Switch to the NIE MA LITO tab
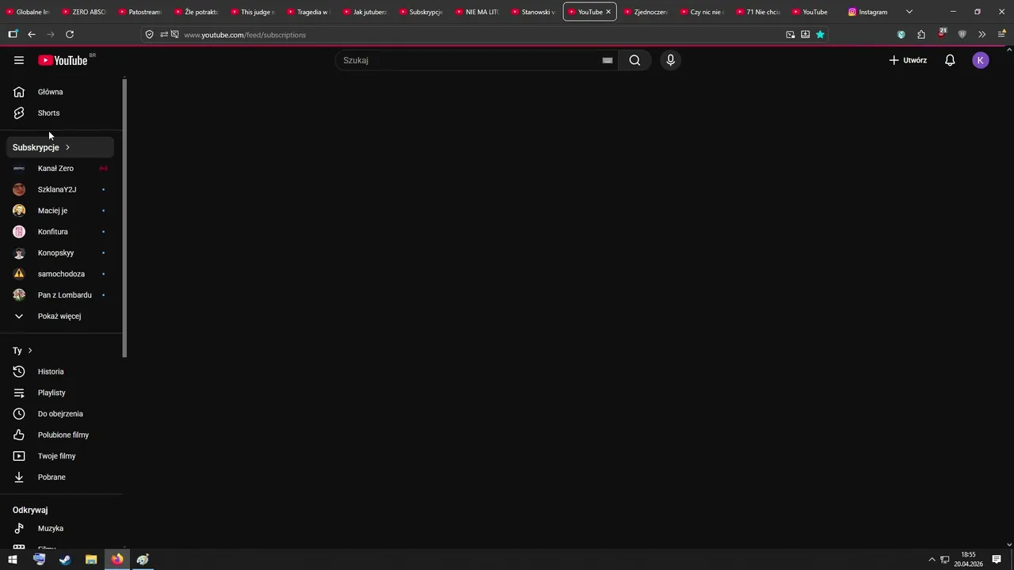The image size is (1014, 570). [x=477, y=12]
